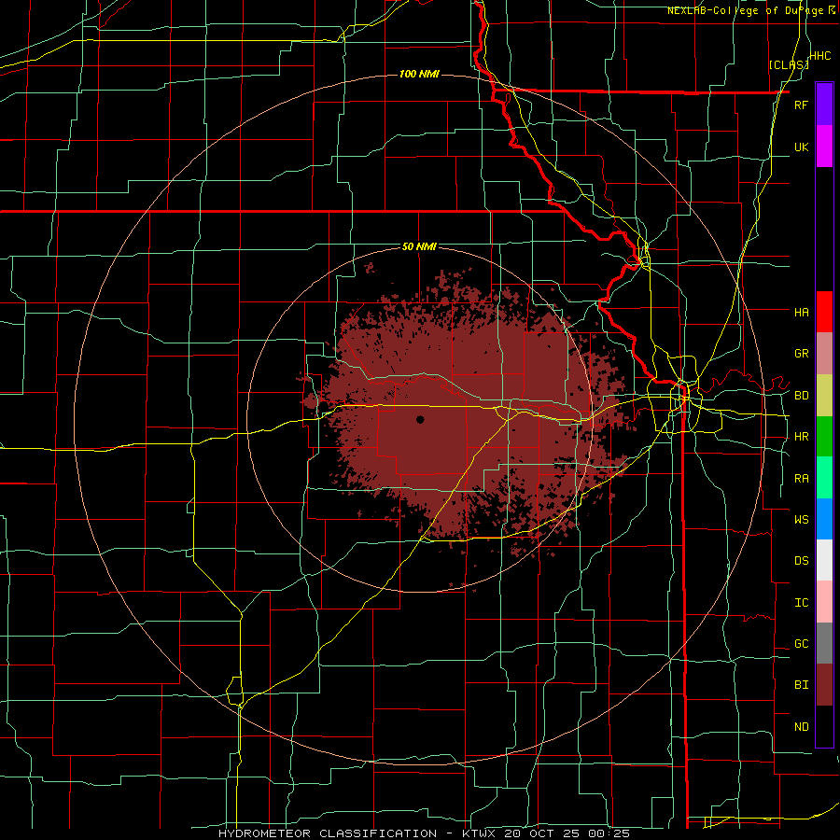Click the GC gray legend swatch

(824, 643)
